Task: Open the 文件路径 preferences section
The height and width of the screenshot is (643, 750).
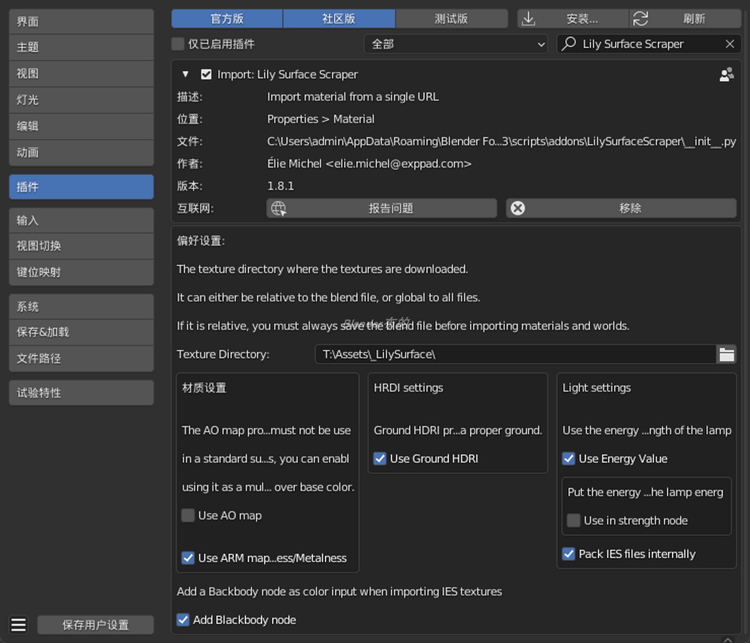Action: (82, 358)
